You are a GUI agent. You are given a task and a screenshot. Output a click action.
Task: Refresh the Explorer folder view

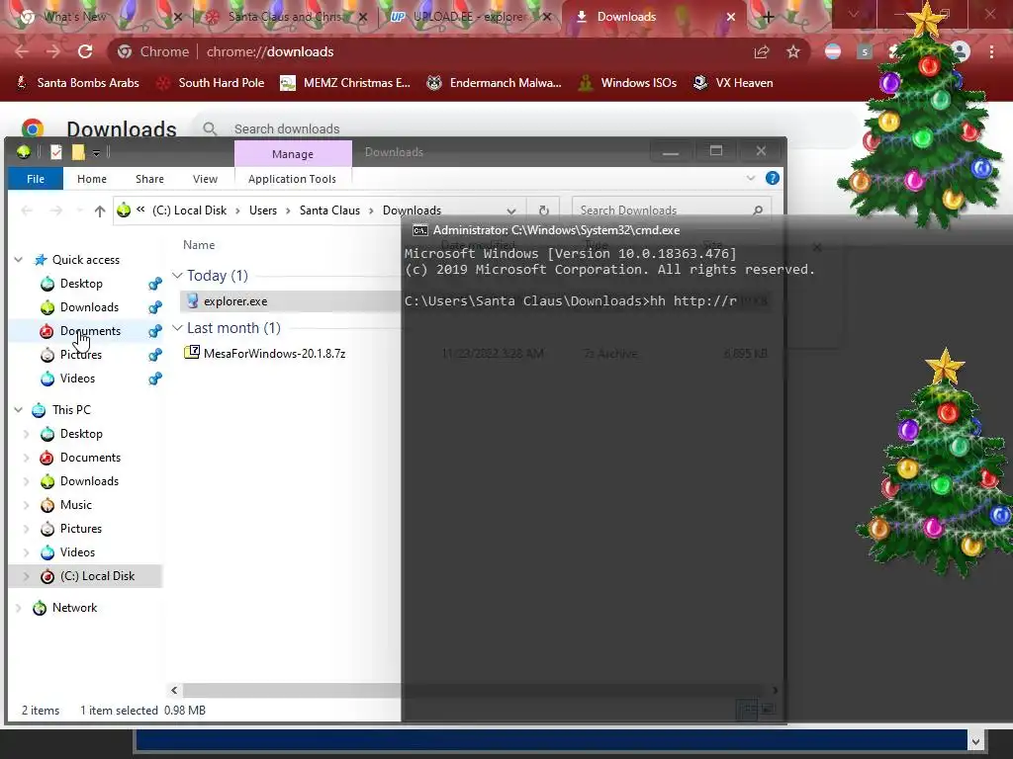(x=544, y=211)
